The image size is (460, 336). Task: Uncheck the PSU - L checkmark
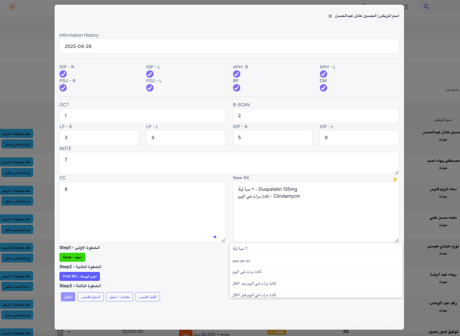(150, 88)
